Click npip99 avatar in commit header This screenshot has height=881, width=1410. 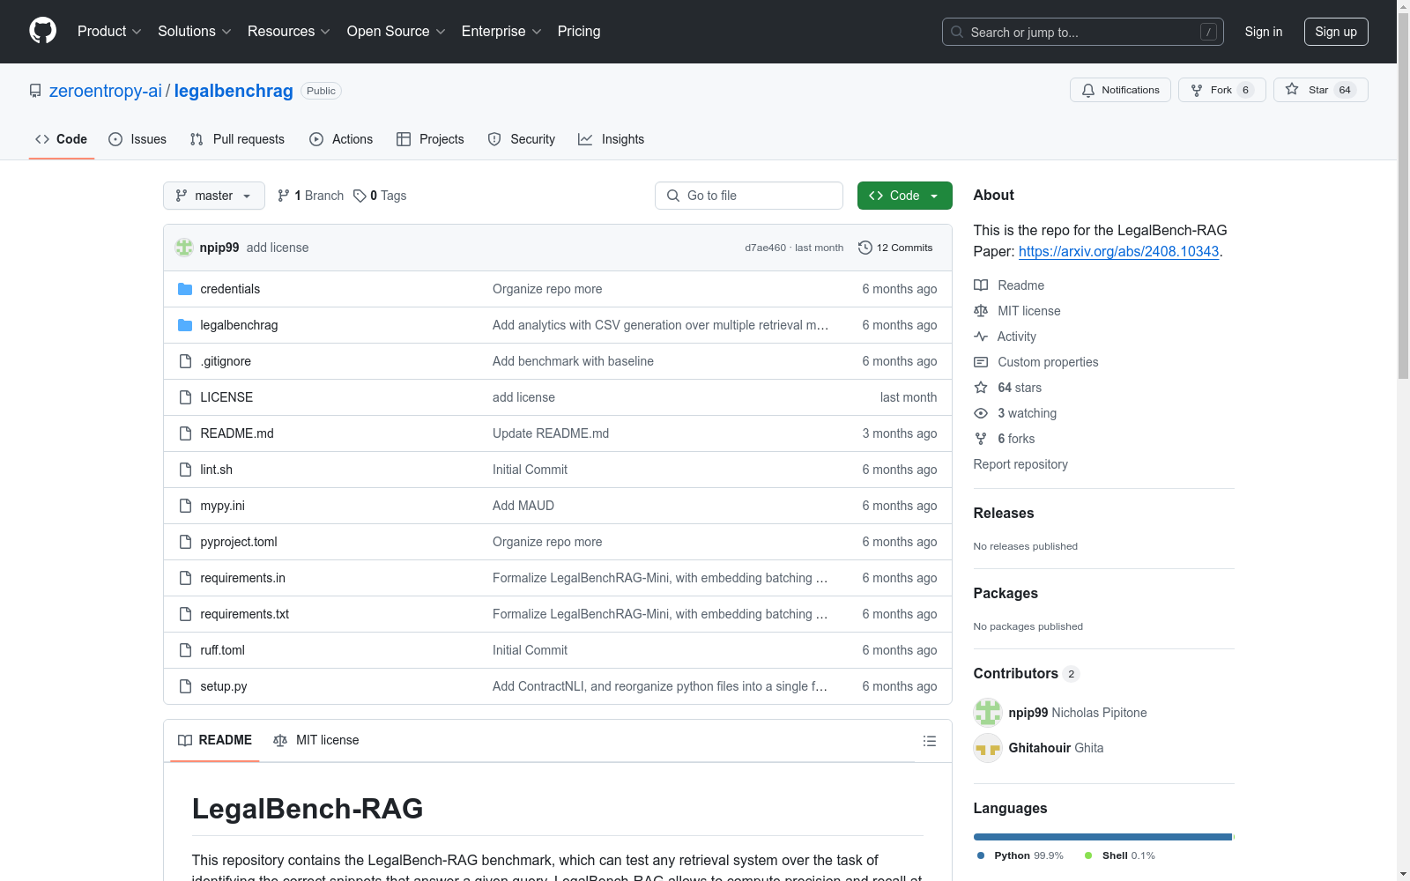[x=183, y=248]
